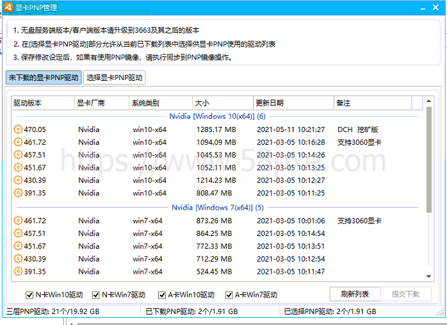447x325 pixels.
Task: Select the 1285.17 MB size cell
Action: (x=216, y=129)
